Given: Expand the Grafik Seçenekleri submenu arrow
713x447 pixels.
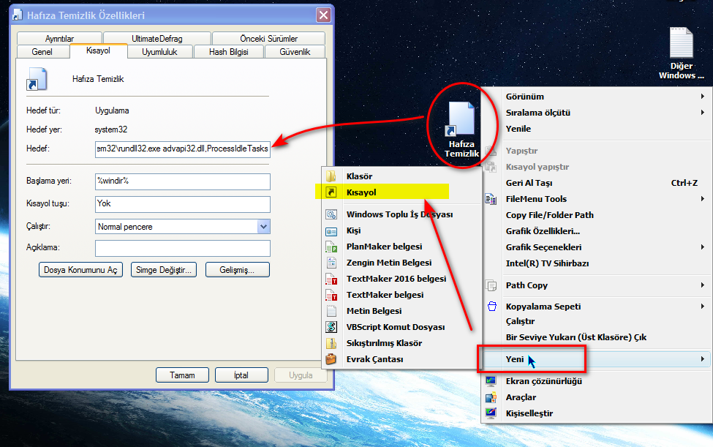Looking at the screenshot, I should [x=703, y=247].
